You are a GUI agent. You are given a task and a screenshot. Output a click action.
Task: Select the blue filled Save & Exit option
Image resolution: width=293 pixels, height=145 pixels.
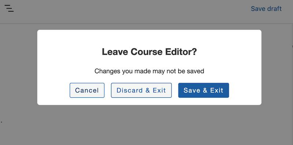point(204,90)
